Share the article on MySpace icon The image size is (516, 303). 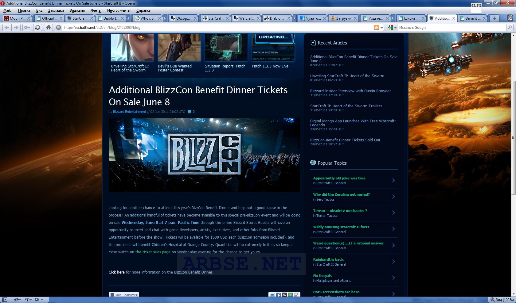(284, 295)
